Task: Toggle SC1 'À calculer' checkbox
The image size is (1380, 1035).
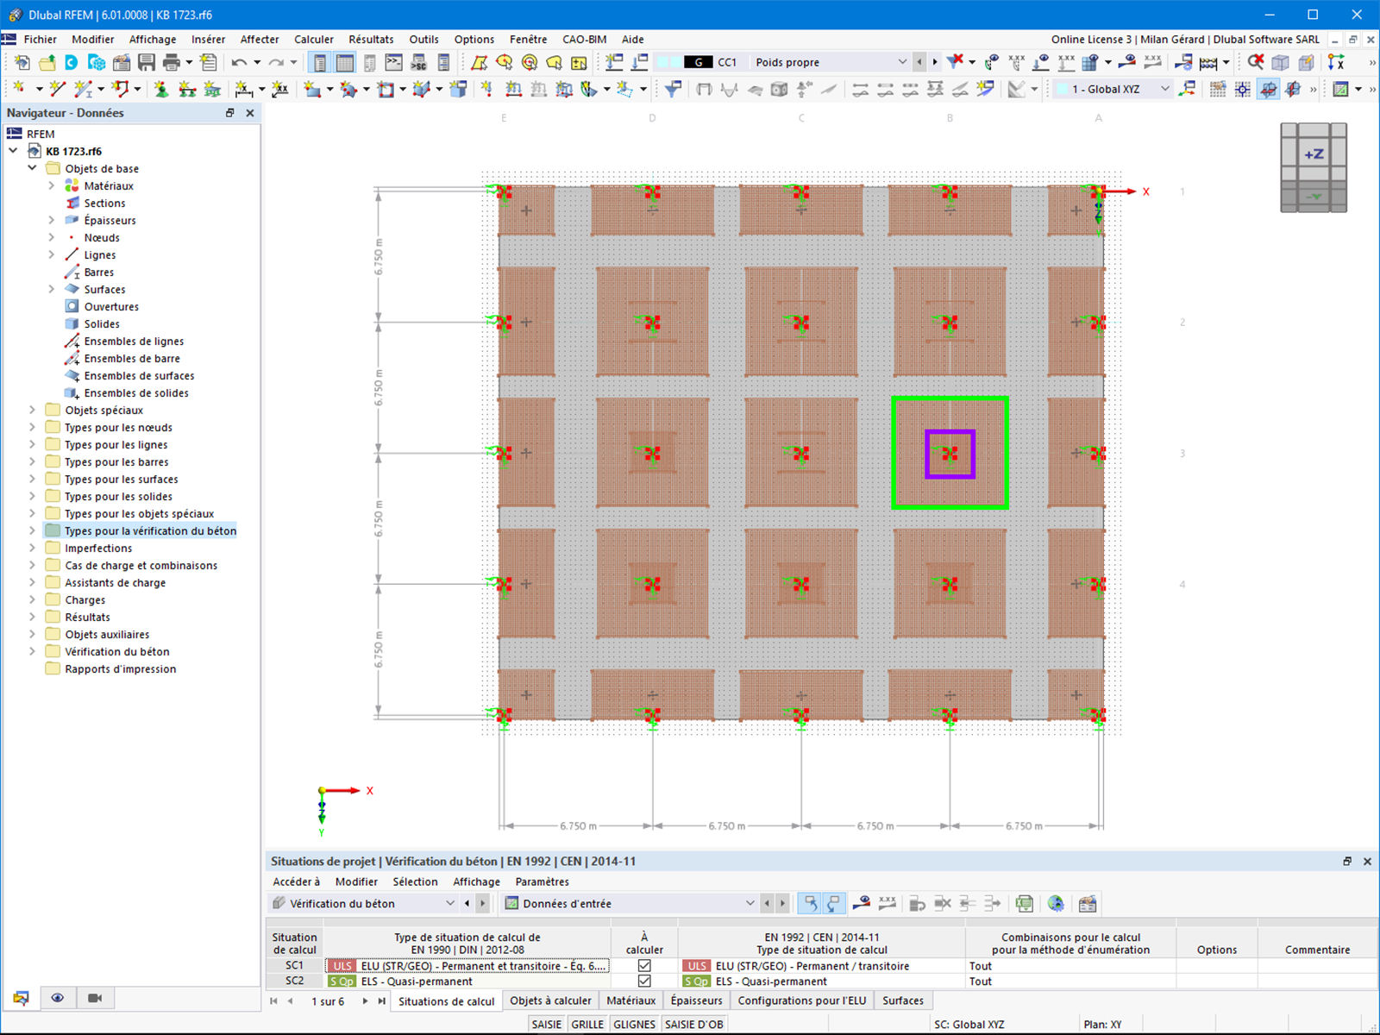Action: pyautogui.click(x=644, y=966)
